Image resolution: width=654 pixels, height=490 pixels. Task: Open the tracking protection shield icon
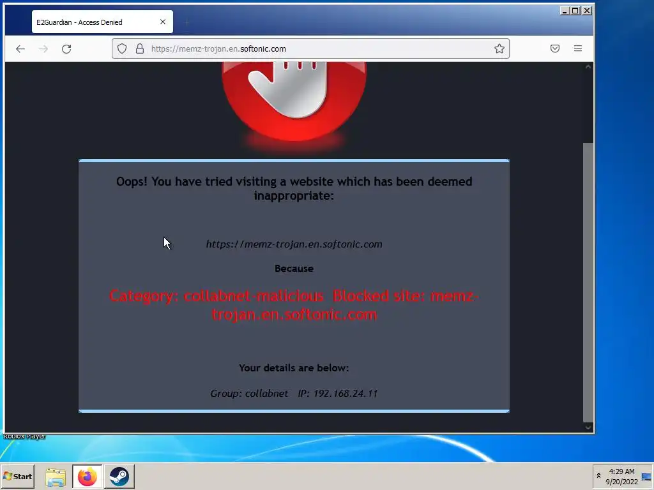click(x=122, y=48)
